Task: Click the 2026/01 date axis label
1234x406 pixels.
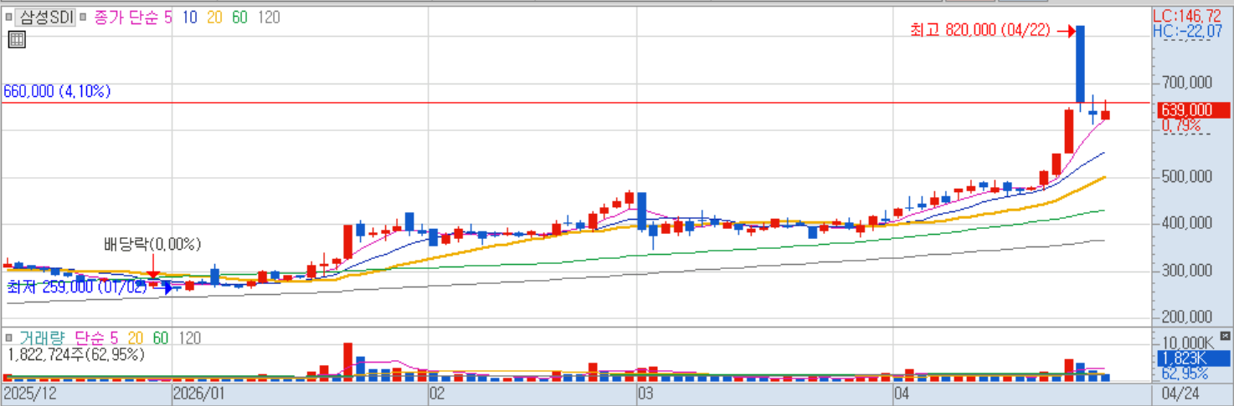Action: pos(198,393)
